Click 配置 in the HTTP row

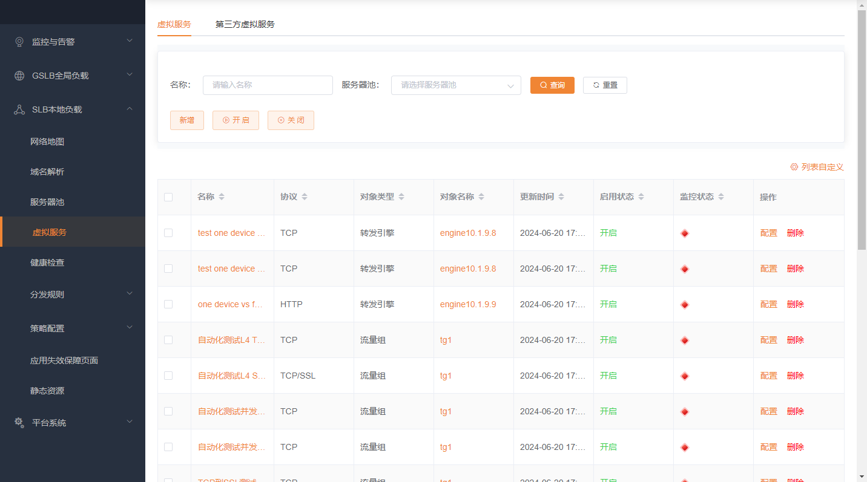(x=769, y=304)
